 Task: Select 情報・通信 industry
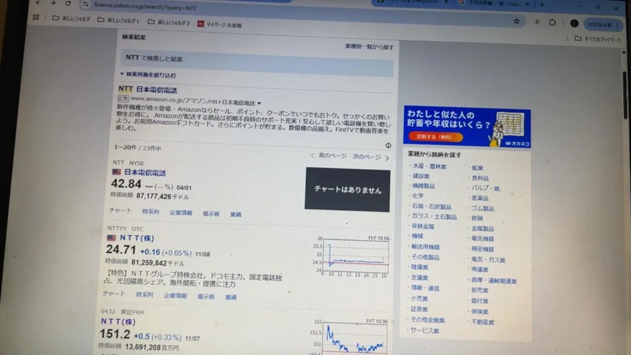click(424, 288)
